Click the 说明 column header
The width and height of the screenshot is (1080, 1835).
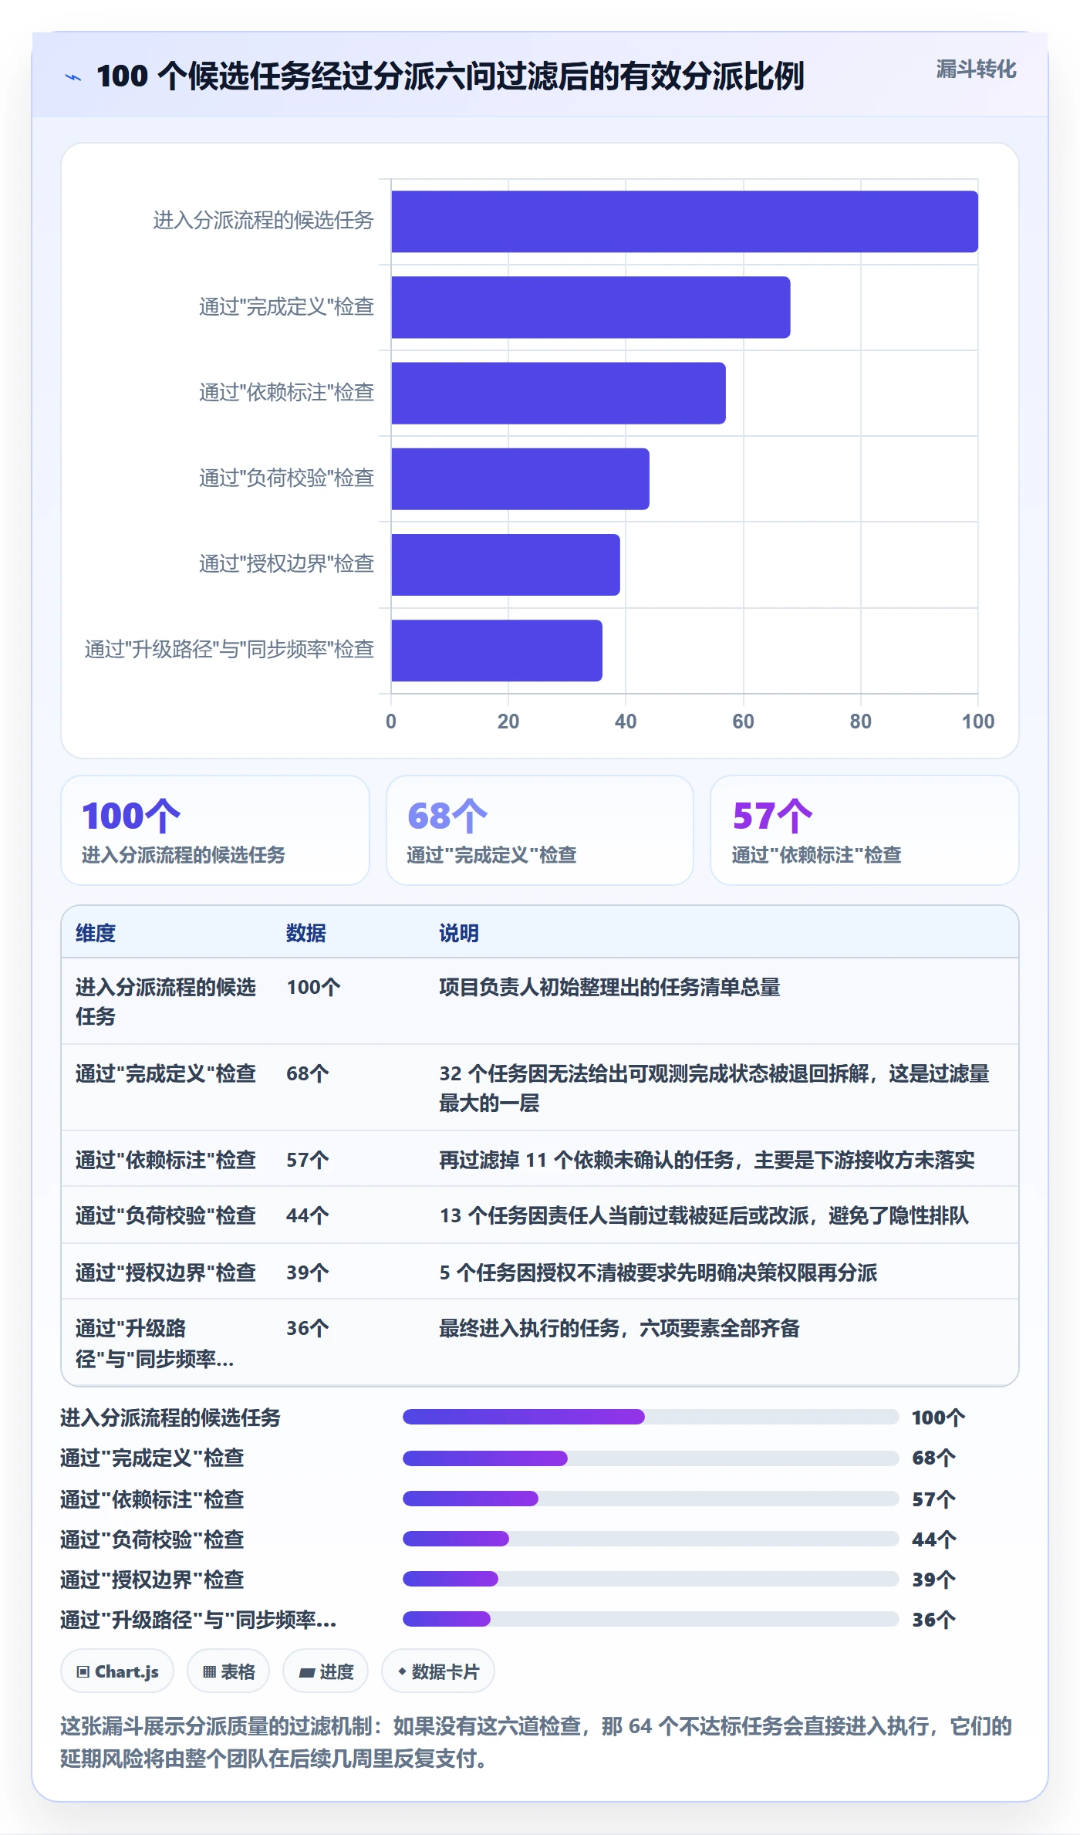pos(459,933)
